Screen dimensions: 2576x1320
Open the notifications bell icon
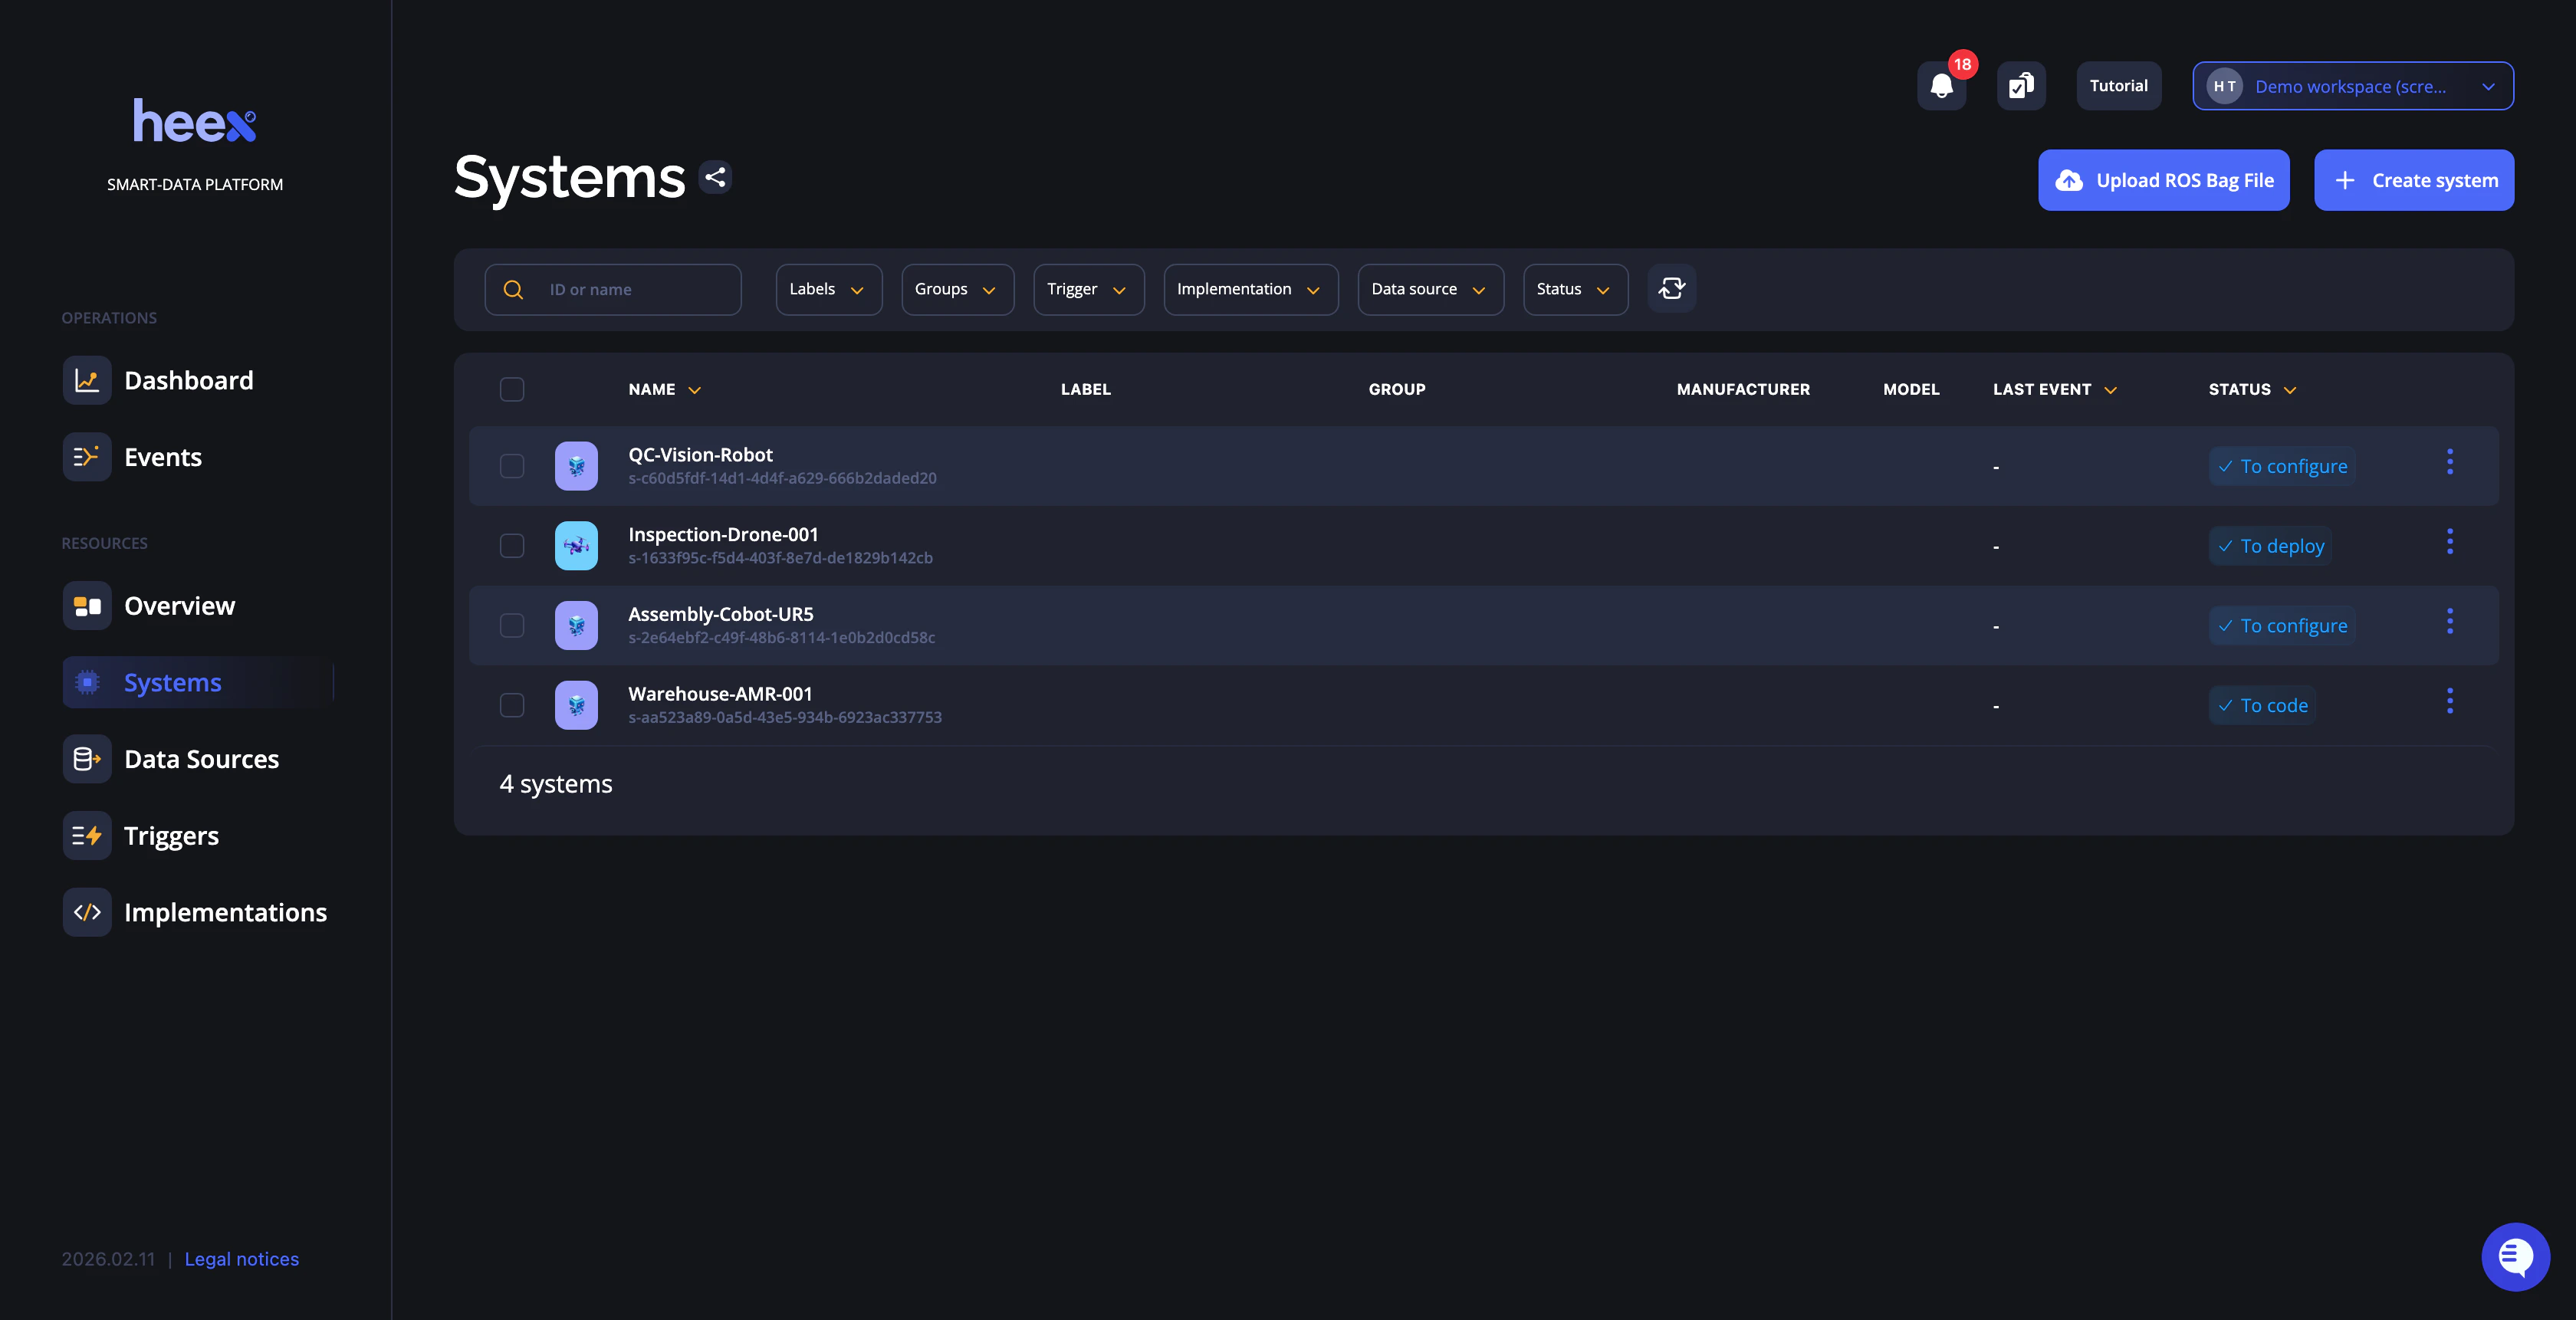tap(1941, 87)
